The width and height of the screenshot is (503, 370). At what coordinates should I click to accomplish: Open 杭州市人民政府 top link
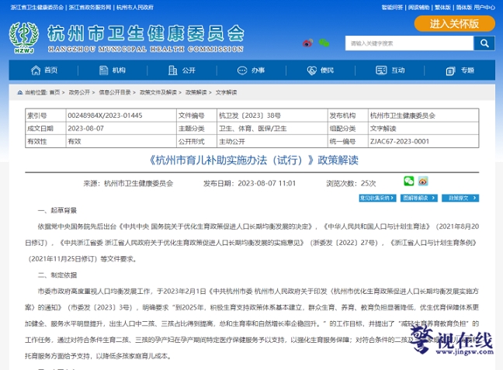click(135, 7)
